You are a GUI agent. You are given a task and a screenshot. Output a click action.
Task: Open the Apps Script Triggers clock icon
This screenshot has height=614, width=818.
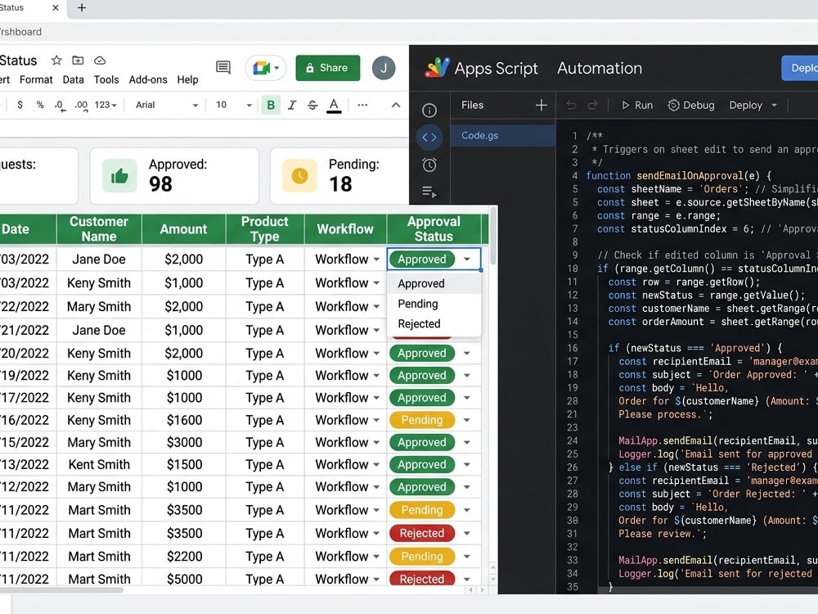[x=429, y=165]
